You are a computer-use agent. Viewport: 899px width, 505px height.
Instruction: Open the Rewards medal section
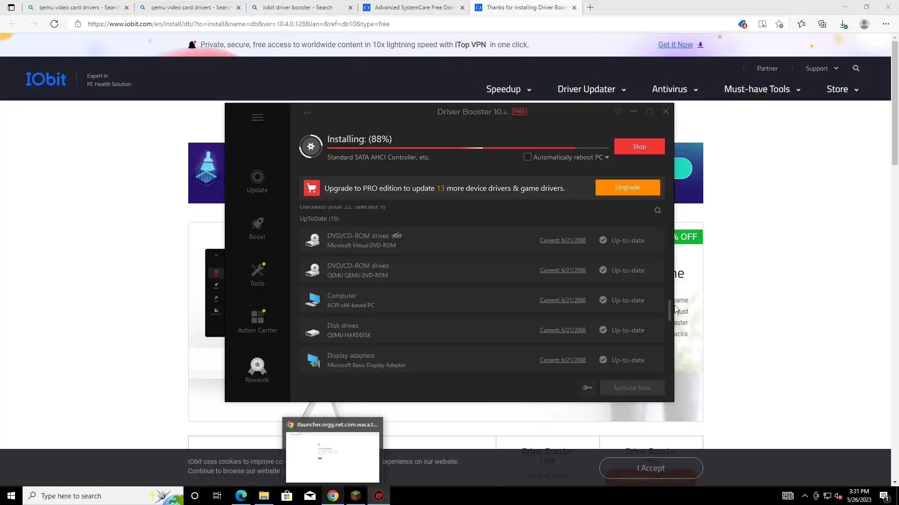point(257,370)
